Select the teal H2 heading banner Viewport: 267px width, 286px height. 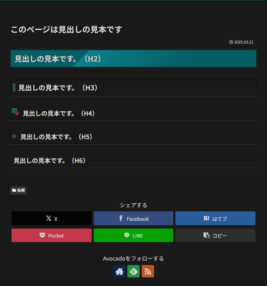point(133,59)
